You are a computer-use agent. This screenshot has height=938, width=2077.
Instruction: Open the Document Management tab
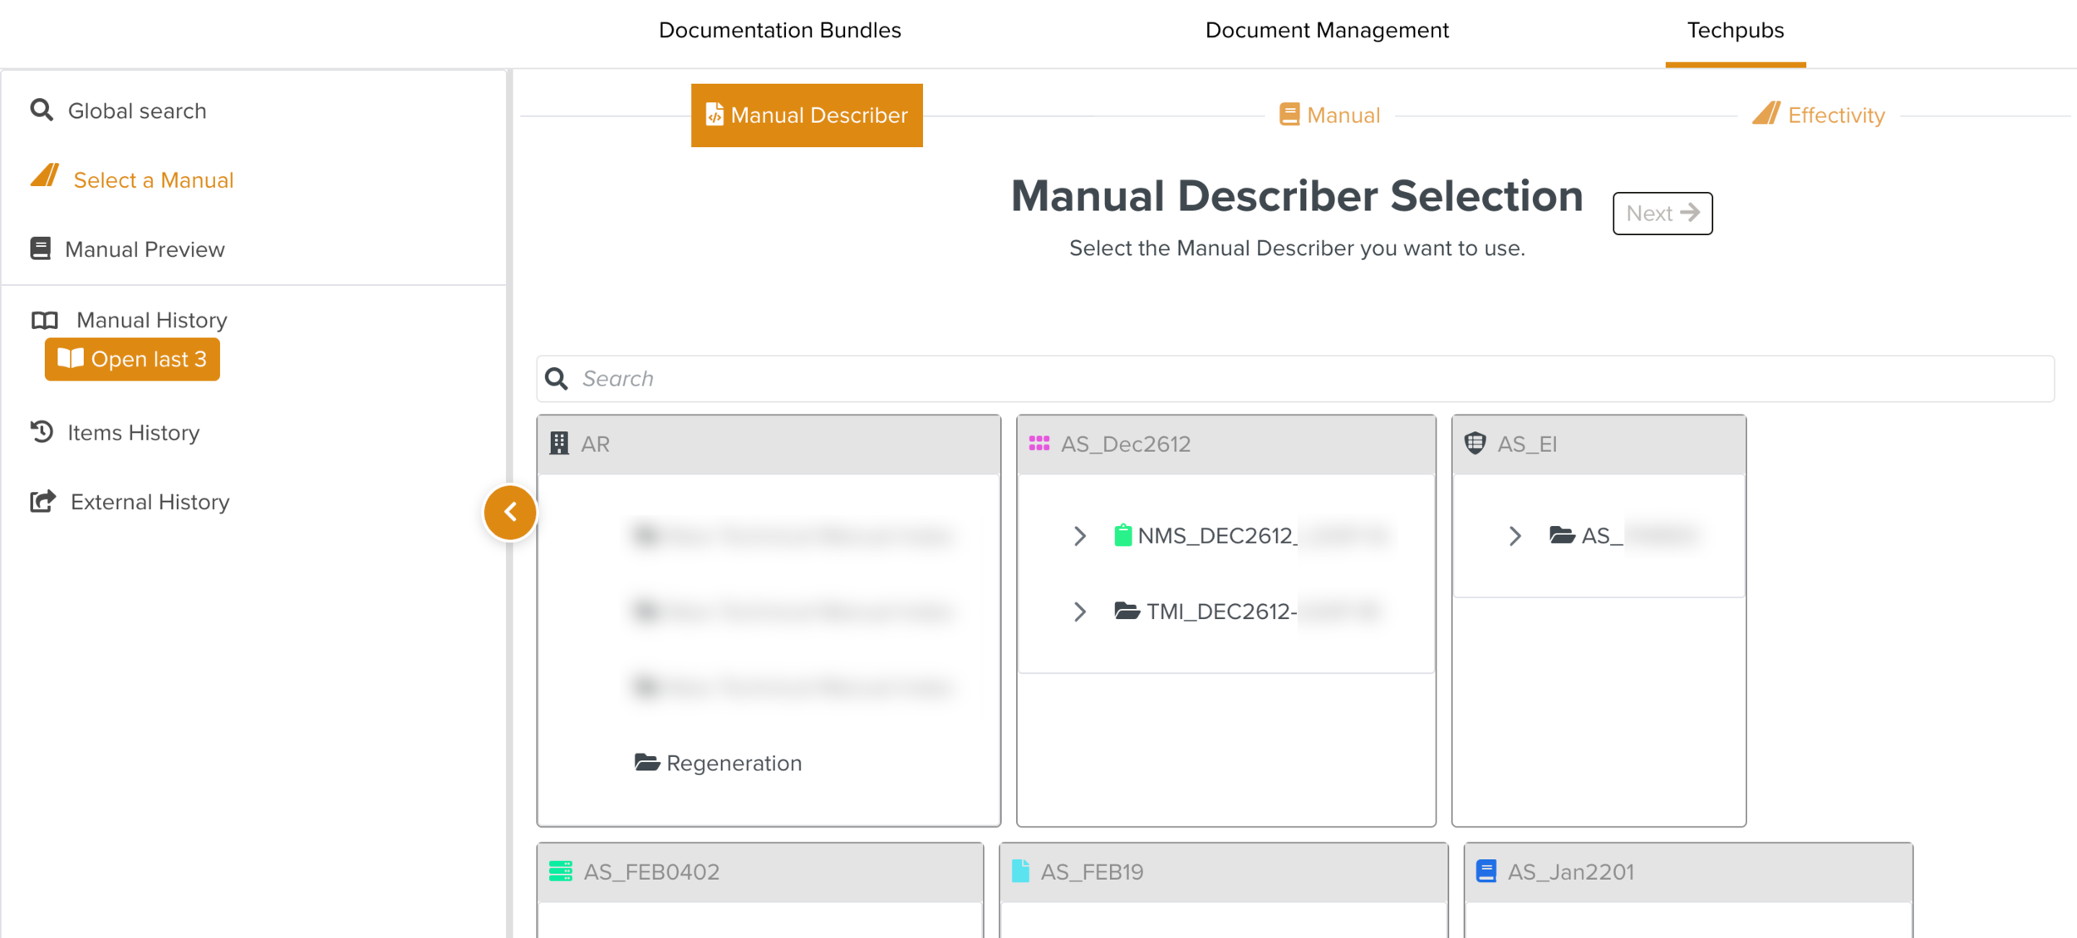click(1327, 31)
